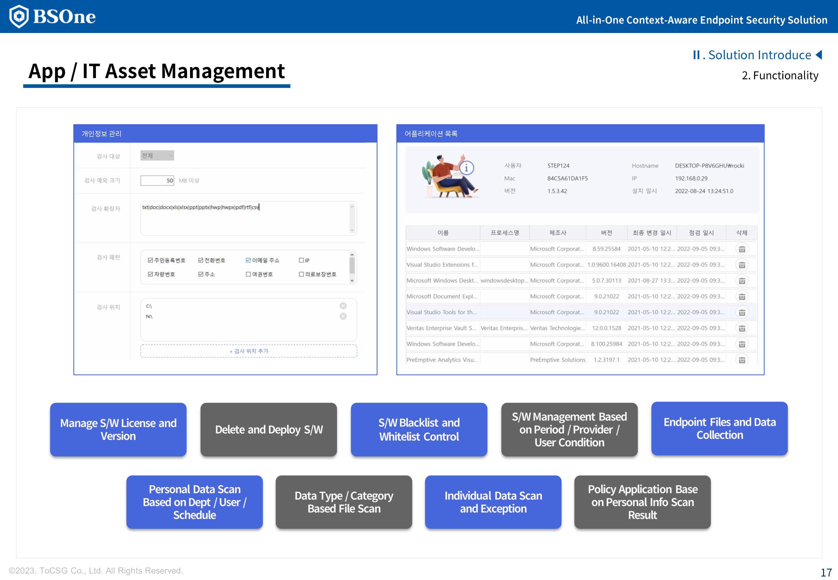Click the BSOne shield logo
Viewport: 838px width, 580px height.
click(19, 16)
